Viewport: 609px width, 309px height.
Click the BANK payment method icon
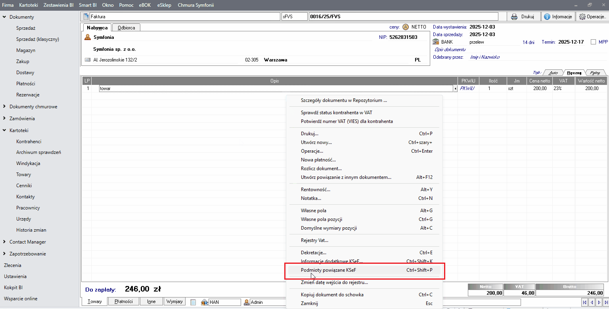point(436,42)
